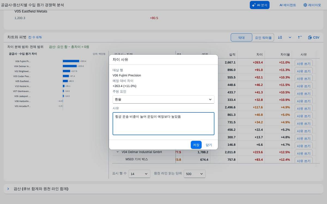Open the AI 분석 button
Image resolution: width=327 pixels, height=204 pixels.
(259, 5)
